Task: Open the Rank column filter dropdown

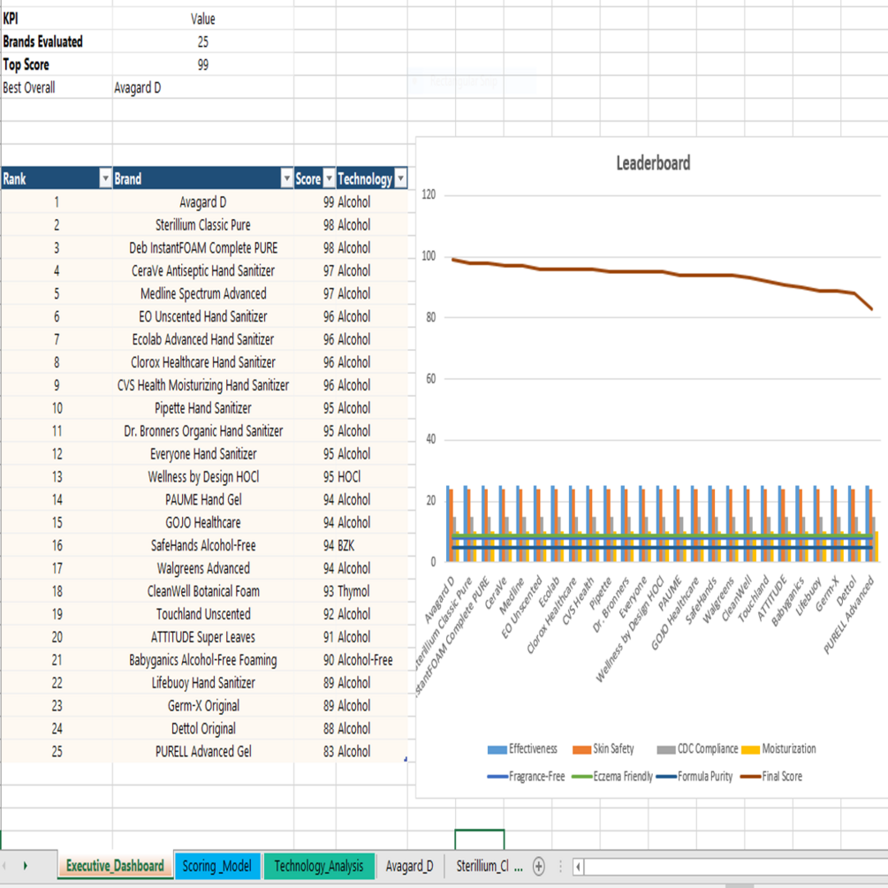Action: click(105, 179)
